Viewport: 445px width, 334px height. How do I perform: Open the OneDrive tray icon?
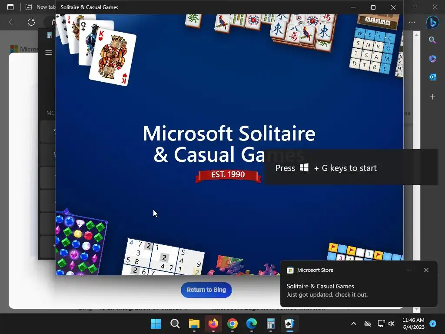click(x=368, y=324)
